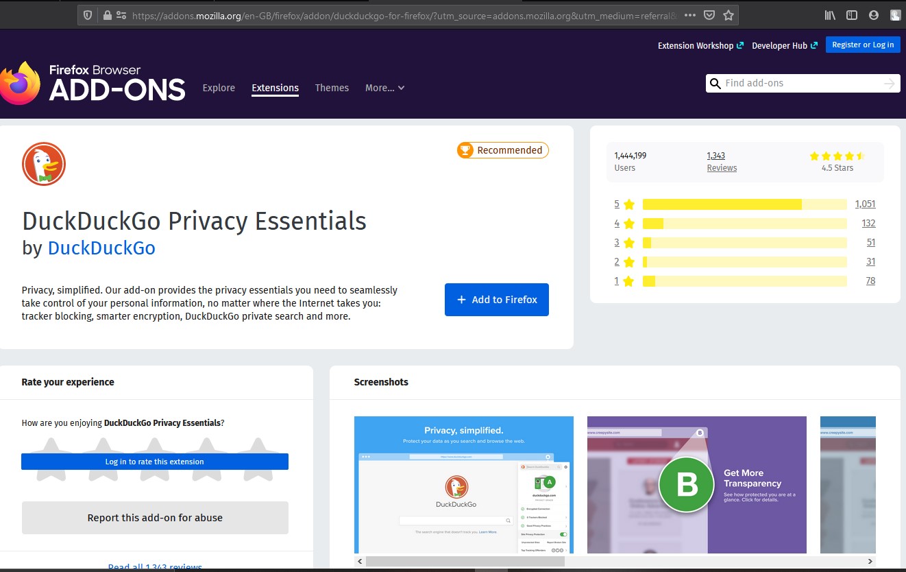Open Extension Workshop link
This screenshot has height=572, width=906.
click(700, 45)
